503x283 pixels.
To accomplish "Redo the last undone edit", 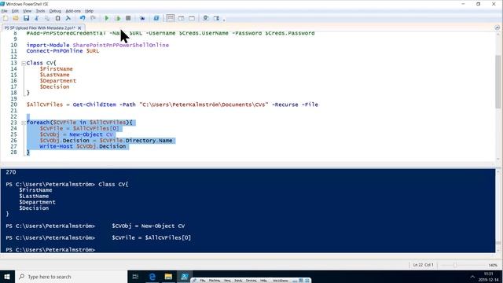I will pos(93,18).
